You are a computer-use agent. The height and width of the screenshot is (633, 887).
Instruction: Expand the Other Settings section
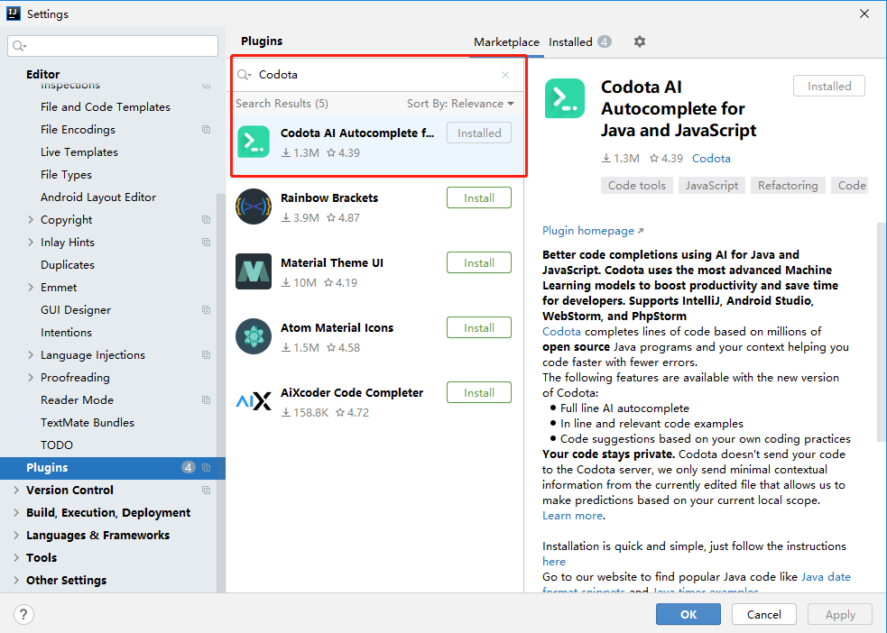tap(16, 581)
